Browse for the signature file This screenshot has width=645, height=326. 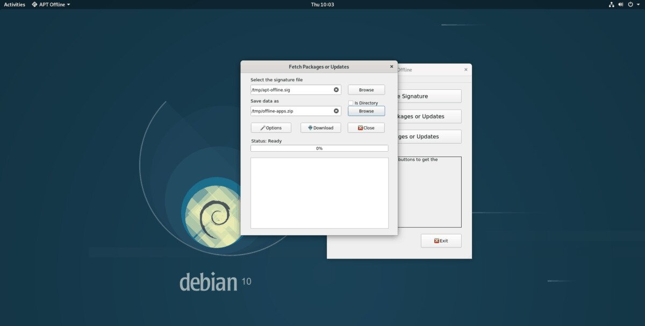tap(366, 90)
